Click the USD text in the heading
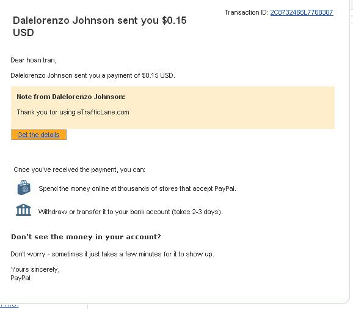 coord(23,32)
